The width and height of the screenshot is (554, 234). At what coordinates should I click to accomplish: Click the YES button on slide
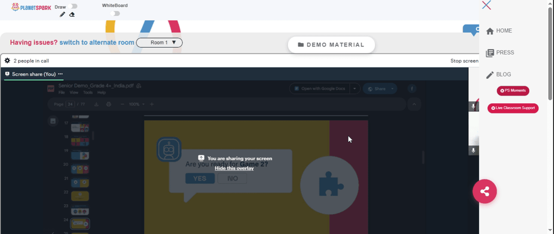[200, 179]
